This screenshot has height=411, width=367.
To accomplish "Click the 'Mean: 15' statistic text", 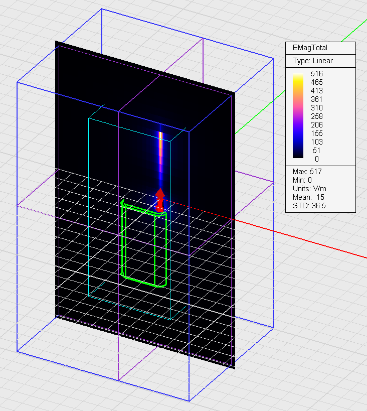I will coord(308,197).
